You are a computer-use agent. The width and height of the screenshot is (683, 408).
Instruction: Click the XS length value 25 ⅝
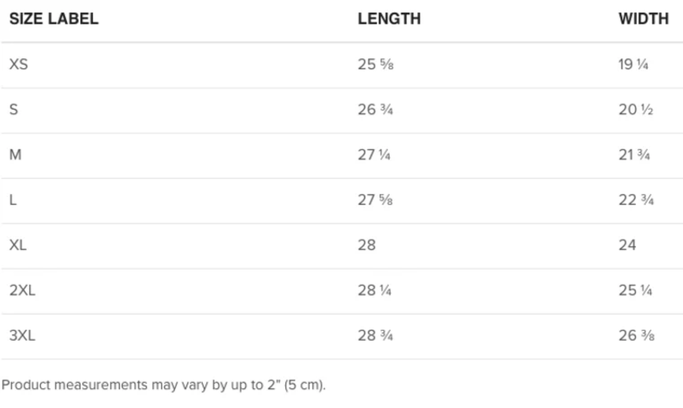pos(375,64)
